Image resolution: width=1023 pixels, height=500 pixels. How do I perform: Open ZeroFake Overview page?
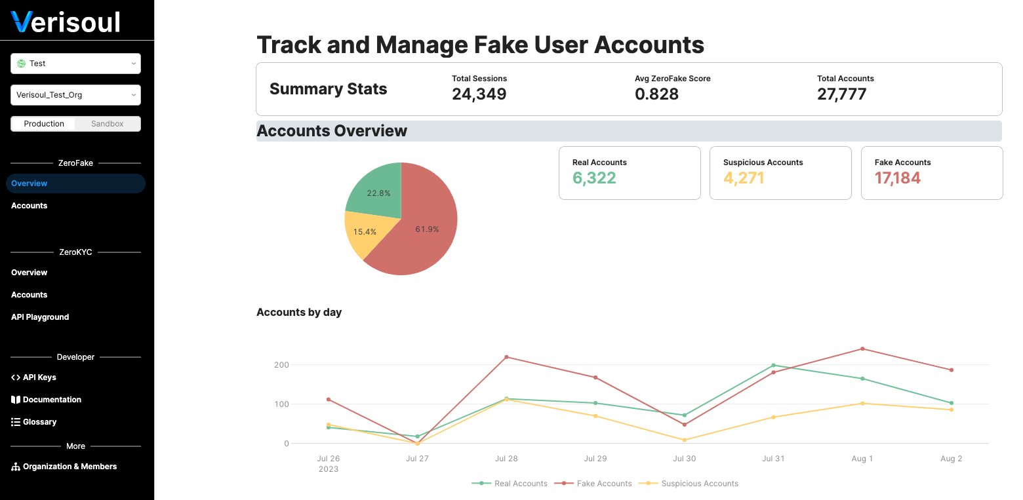(75, 183)
